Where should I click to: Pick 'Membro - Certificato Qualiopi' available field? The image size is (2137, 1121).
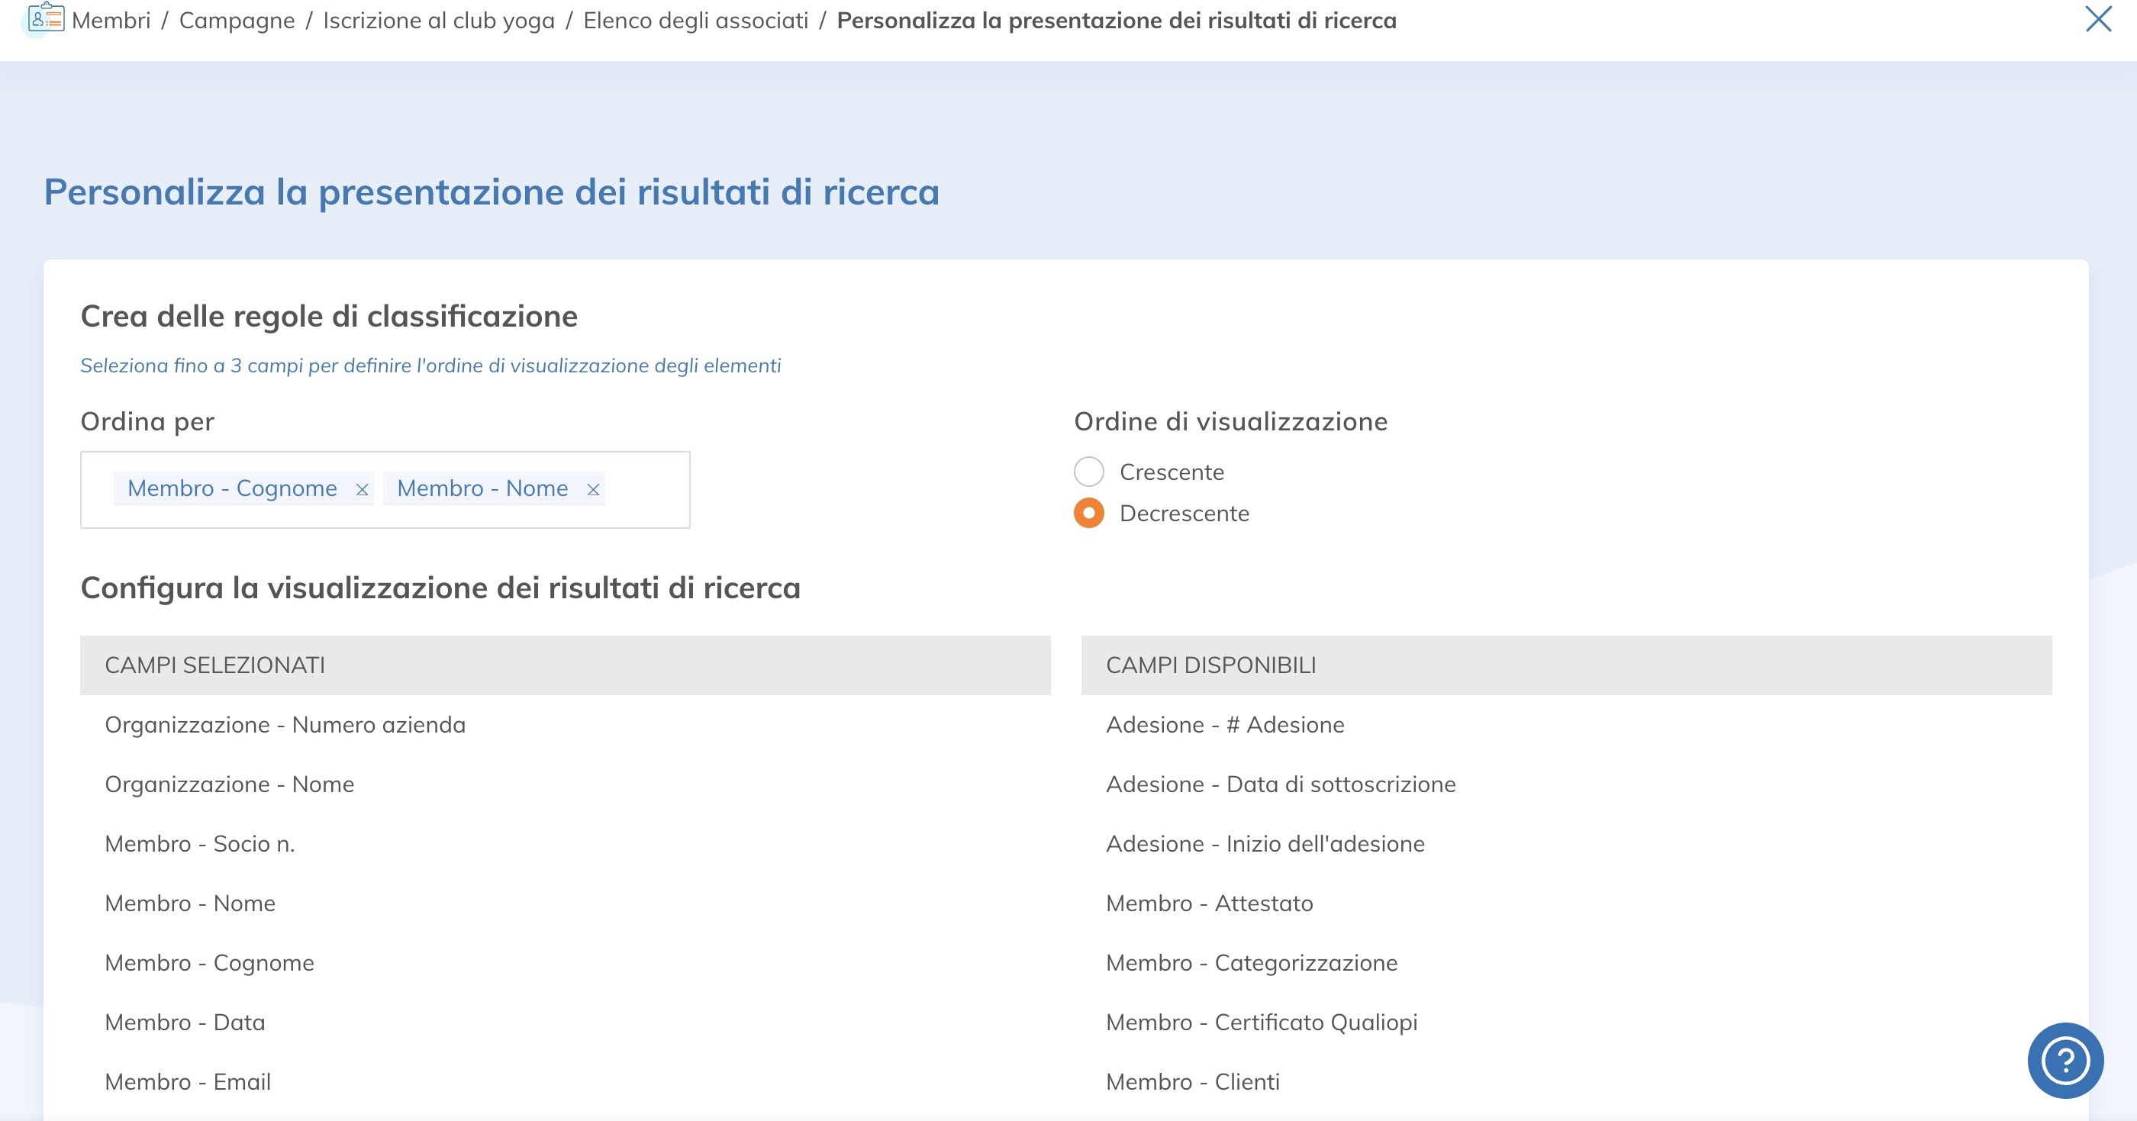(x=1262, y=1022)
